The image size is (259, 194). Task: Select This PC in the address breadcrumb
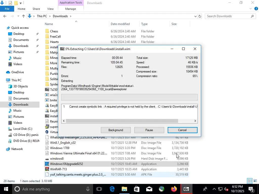(42, 16)
